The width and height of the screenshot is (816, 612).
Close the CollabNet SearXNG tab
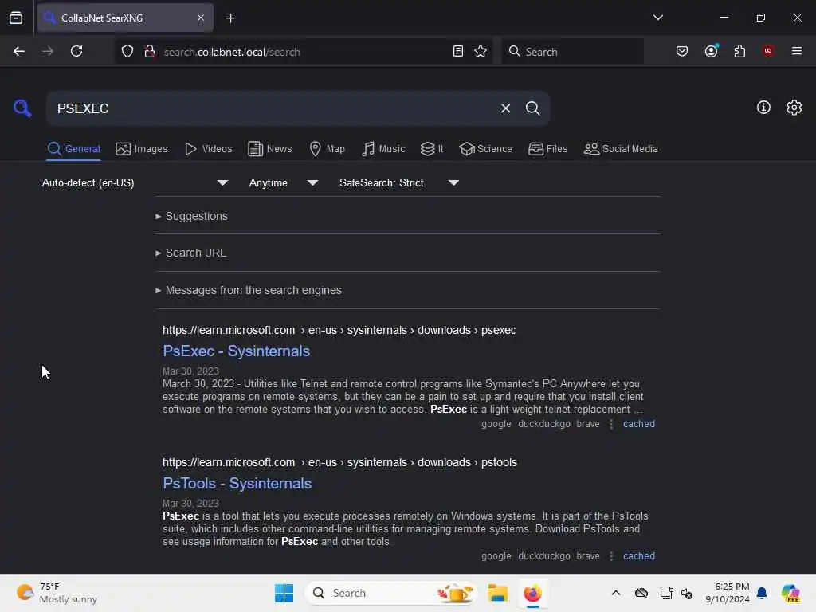(x=201, y=18)
